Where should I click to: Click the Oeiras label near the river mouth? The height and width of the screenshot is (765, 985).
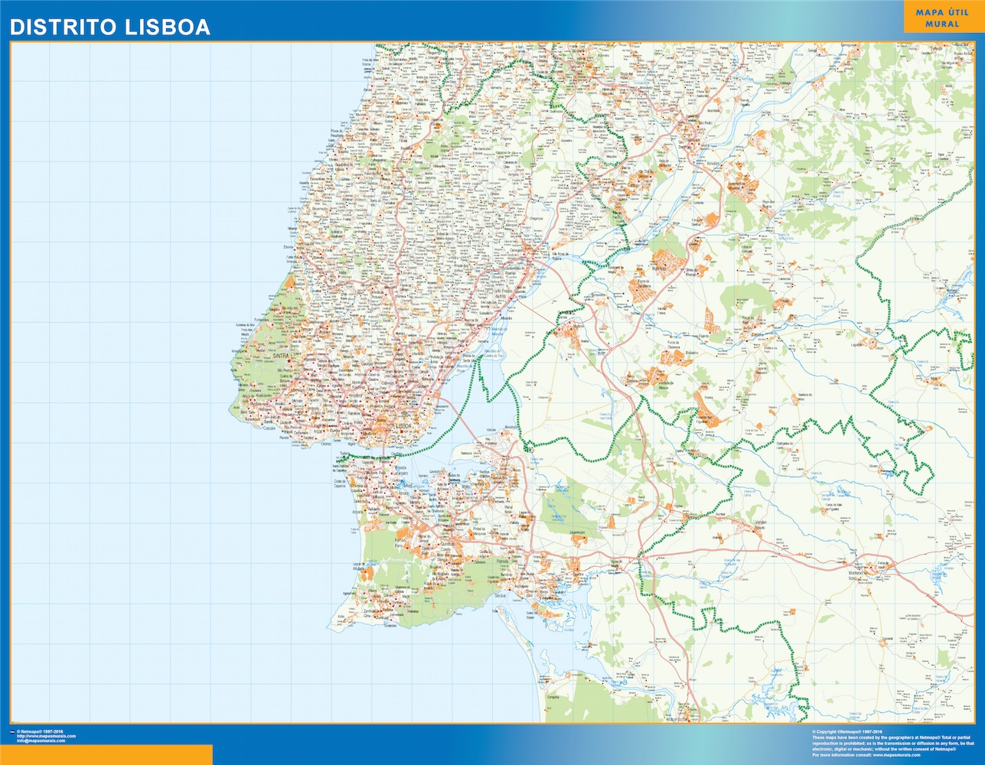click(x=326, y=443)
